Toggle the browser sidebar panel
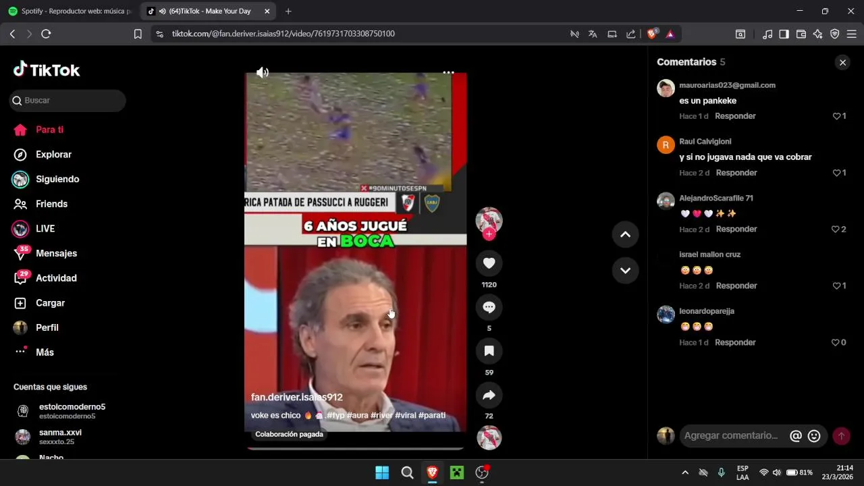 coord(784,34)
